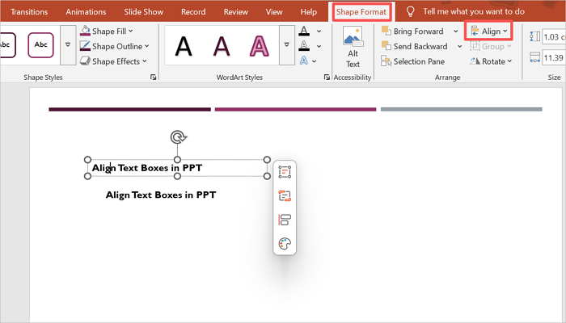Click the rotation handle above the text box

coord(178,137)
